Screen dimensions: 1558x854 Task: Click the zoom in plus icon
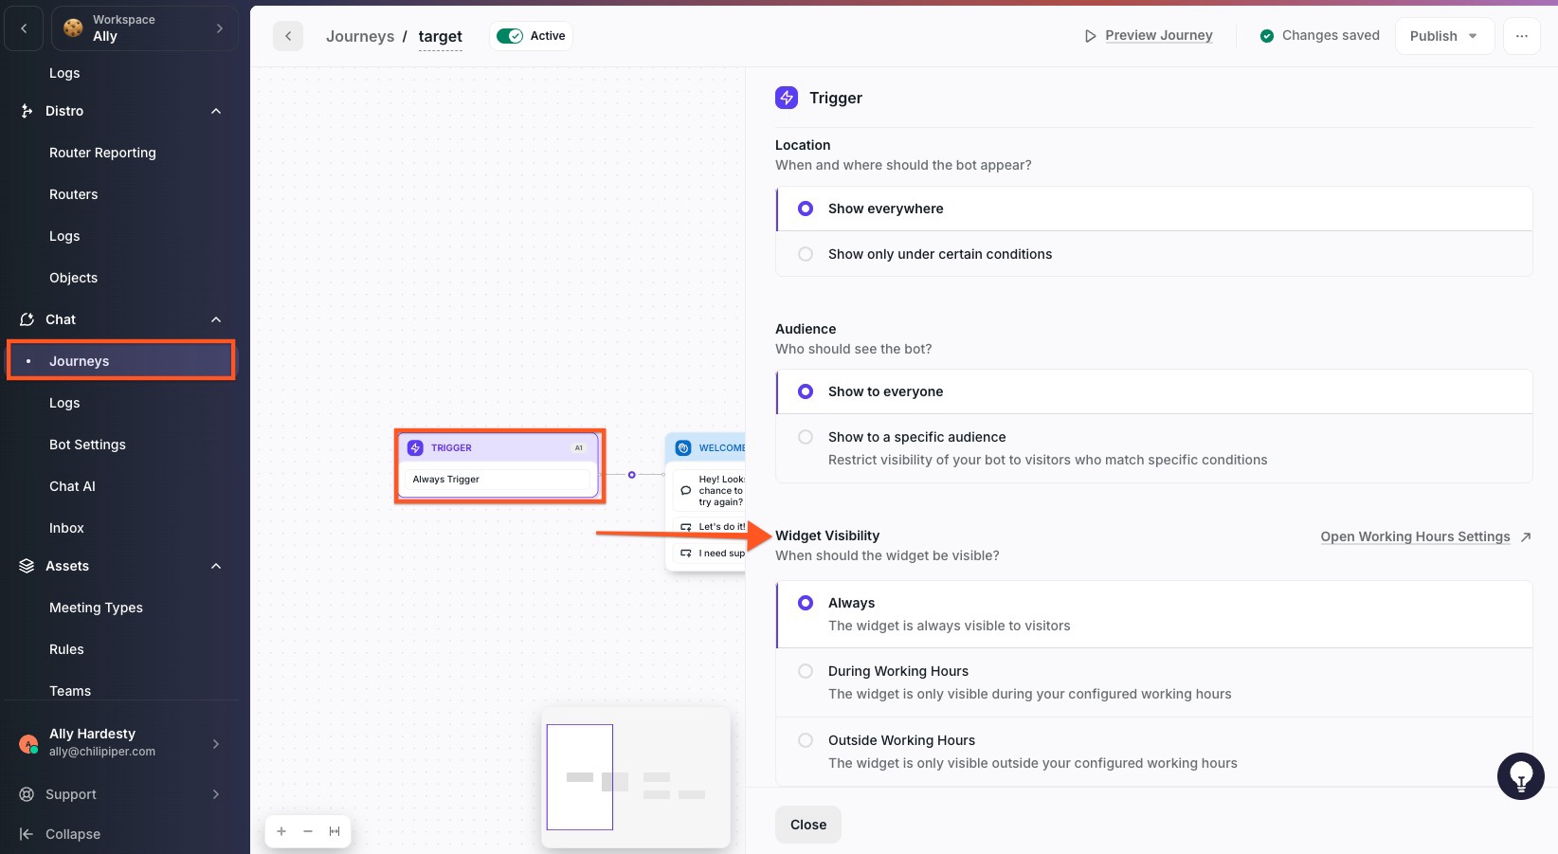point(281,831)
